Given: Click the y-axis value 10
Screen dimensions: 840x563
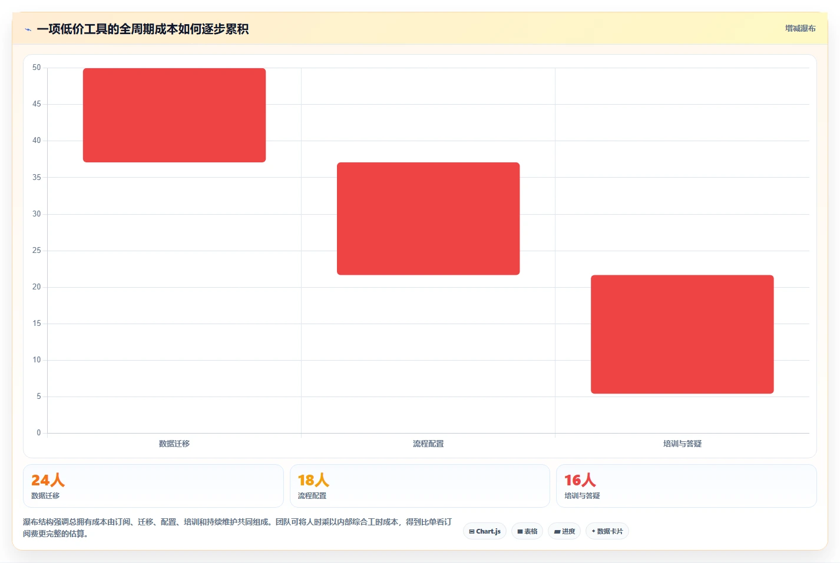Looking at the screenshot, I should tap(37, 360).
